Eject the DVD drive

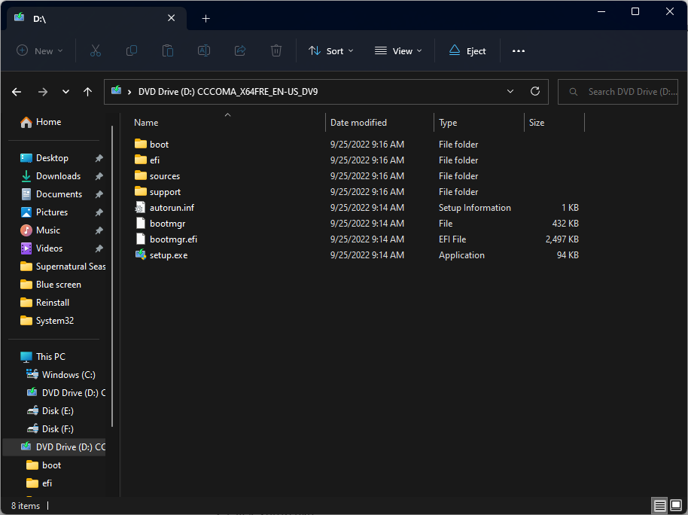click(x=467, y=51)
